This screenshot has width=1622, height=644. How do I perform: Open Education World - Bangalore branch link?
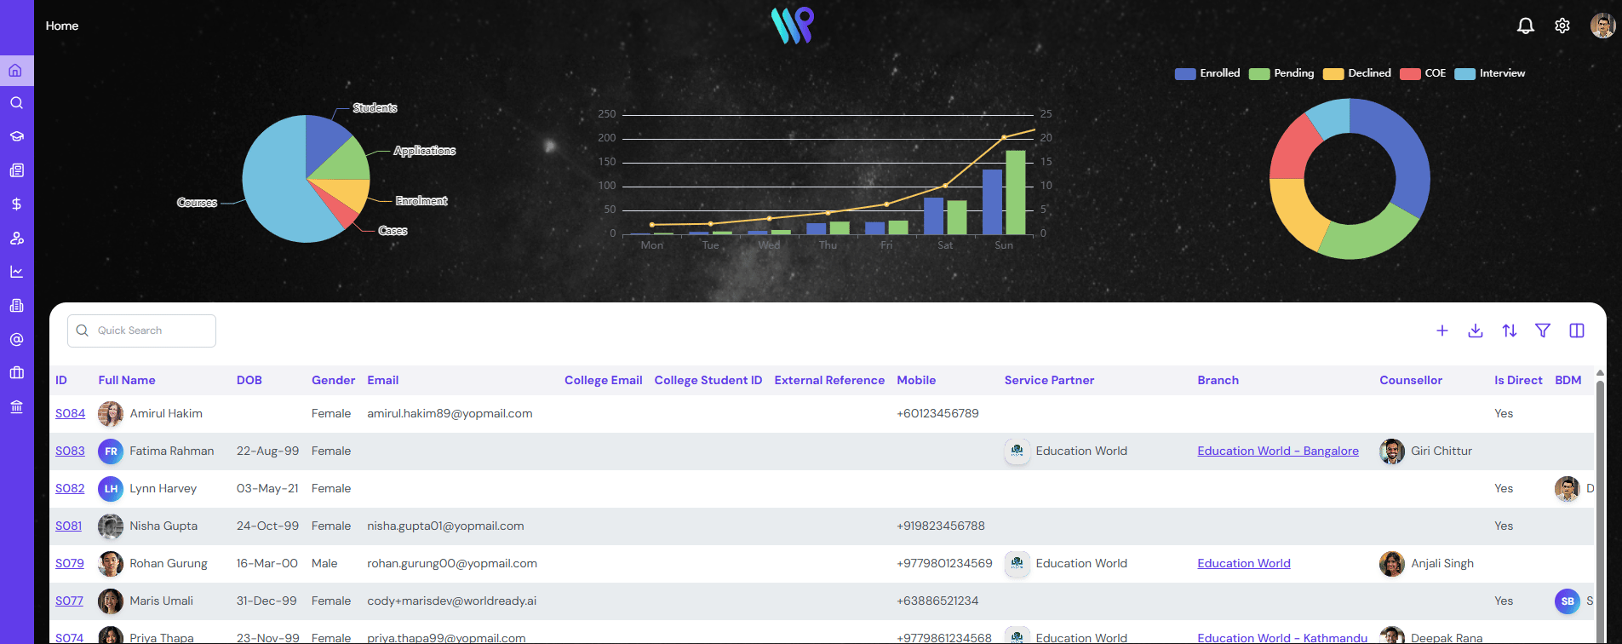1278,451
